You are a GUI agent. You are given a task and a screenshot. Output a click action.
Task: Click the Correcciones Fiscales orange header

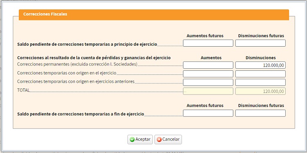(x=154, y=15)
